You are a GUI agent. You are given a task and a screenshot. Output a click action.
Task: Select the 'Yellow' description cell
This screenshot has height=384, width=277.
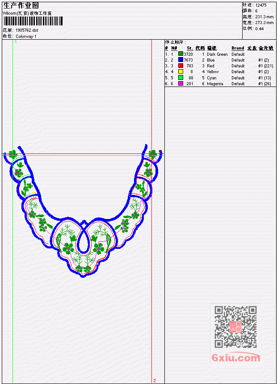[213, 72]
